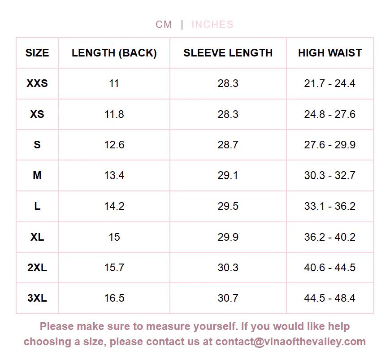This screenshot has width=390, height=355.
Task: Select the XL size row label
Action: (x=37, y=237)
